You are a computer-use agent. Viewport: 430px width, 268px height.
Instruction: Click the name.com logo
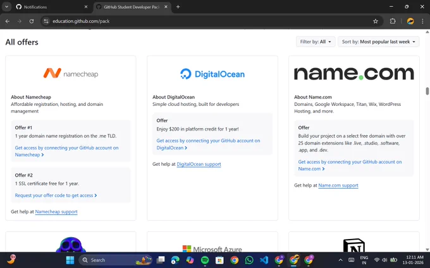pos(353,73)
